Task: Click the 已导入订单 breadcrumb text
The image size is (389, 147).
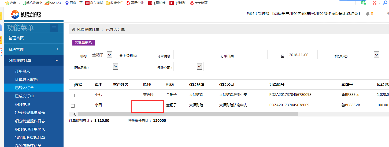Action: coord(116,29)
